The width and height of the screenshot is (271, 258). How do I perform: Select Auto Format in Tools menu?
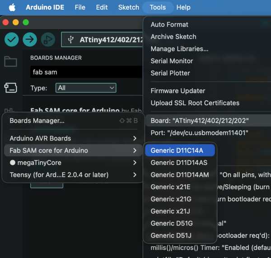coord(169,24)
